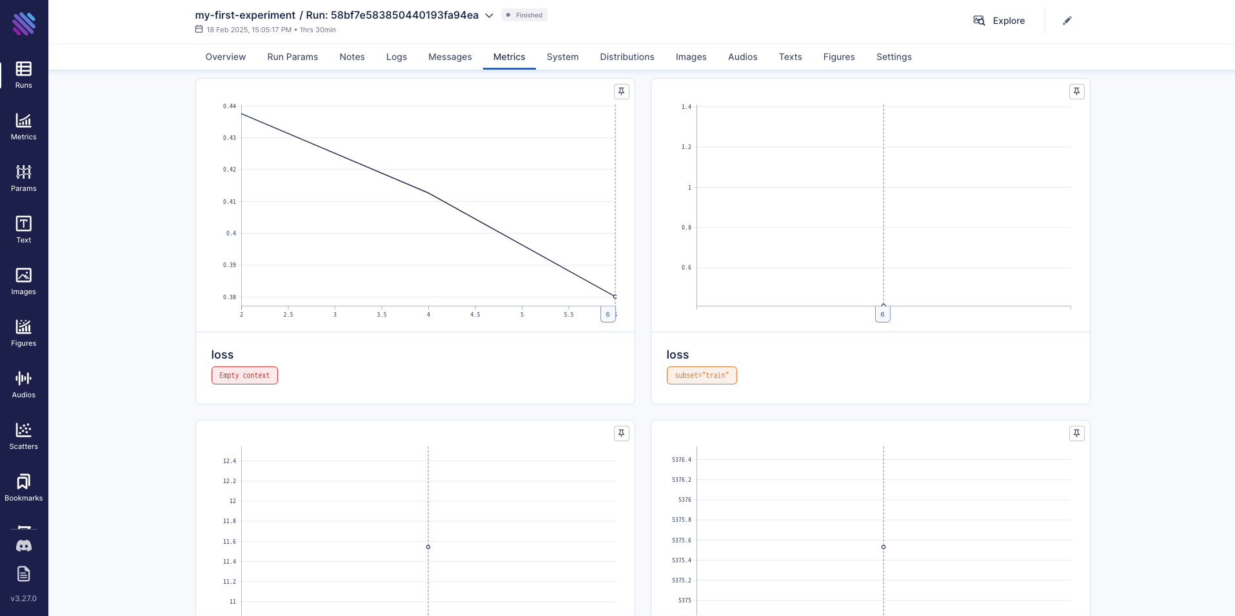1235x616 pixels.
Task: Open the Images explorer in sidebar
Action: [x=24, y=281]
